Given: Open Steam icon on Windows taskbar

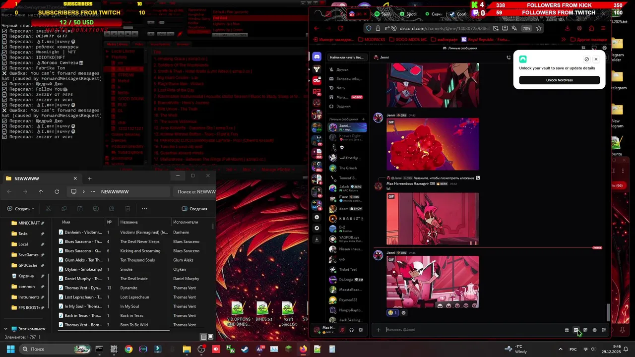Looking at the screenshot, I should 245,349.
